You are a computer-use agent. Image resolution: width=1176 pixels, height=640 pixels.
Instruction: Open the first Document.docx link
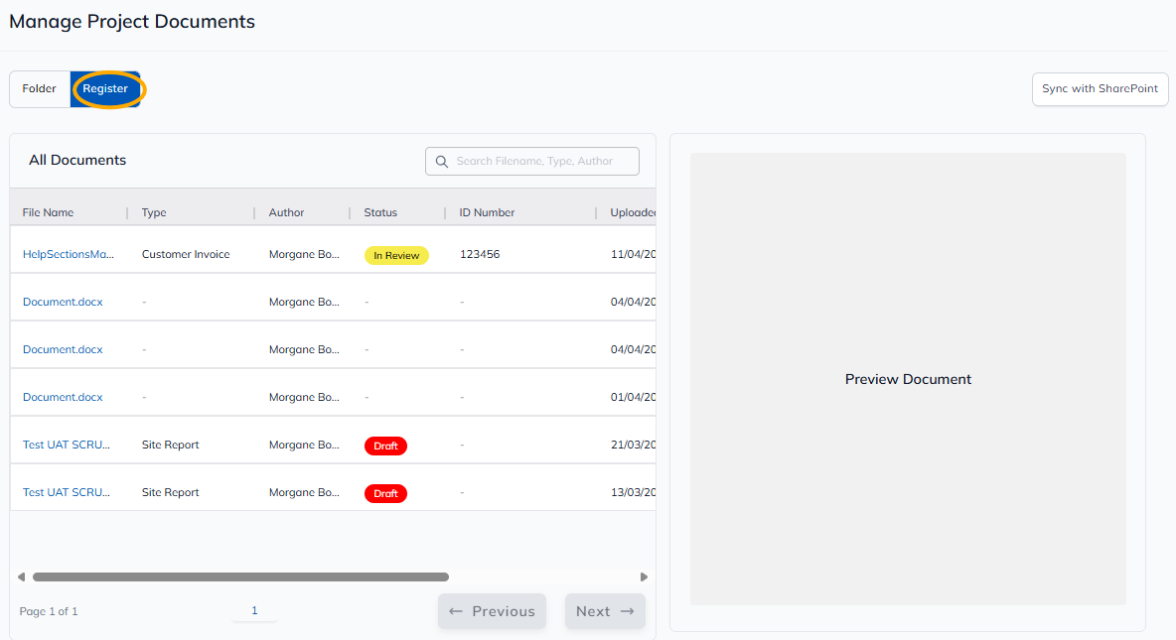tap(63, 303)
